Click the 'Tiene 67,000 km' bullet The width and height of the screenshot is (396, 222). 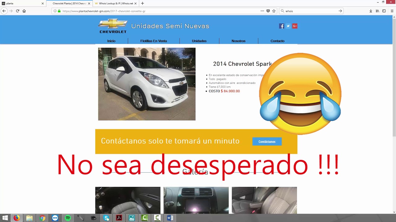[x=220, y=87]
